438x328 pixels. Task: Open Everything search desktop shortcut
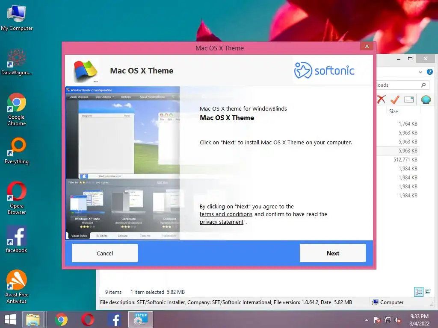coord(17,151)
